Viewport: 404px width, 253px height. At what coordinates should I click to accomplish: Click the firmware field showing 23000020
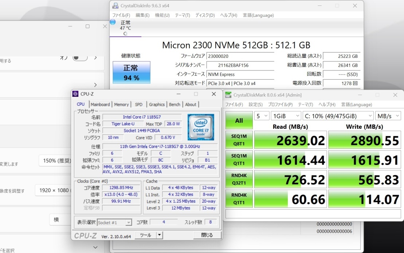240,56
